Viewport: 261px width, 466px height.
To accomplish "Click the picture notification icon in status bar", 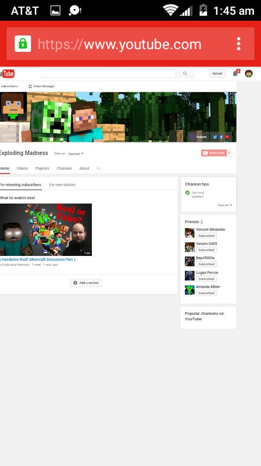I will 55,11.
